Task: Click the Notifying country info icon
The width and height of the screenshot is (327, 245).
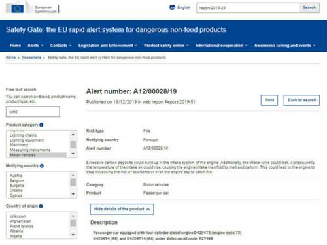Action: (x=42, y=166)
